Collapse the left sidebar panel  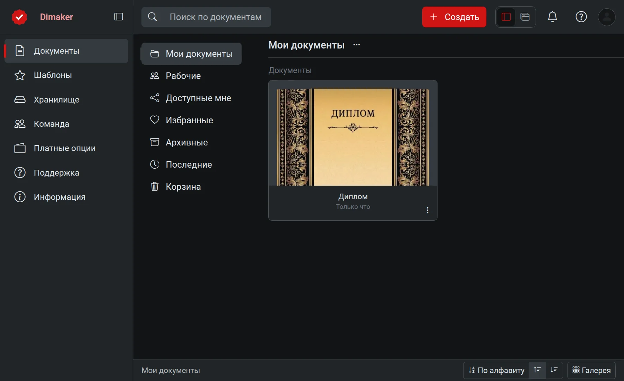(x=119, y=17)
